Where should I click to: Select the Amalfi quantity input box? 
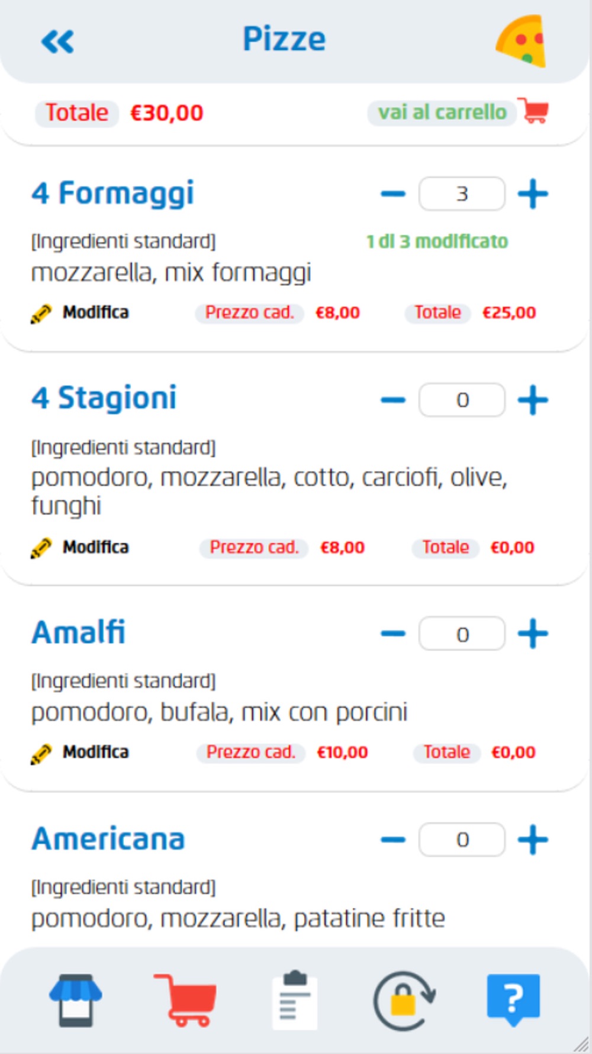tap(462, 634)
